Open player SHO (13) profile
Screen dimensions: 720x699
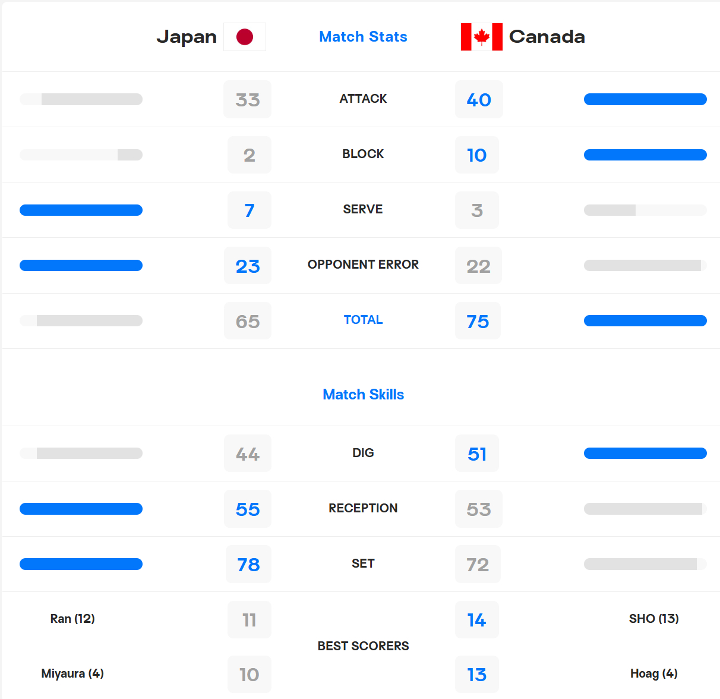(x=654, y=619)
